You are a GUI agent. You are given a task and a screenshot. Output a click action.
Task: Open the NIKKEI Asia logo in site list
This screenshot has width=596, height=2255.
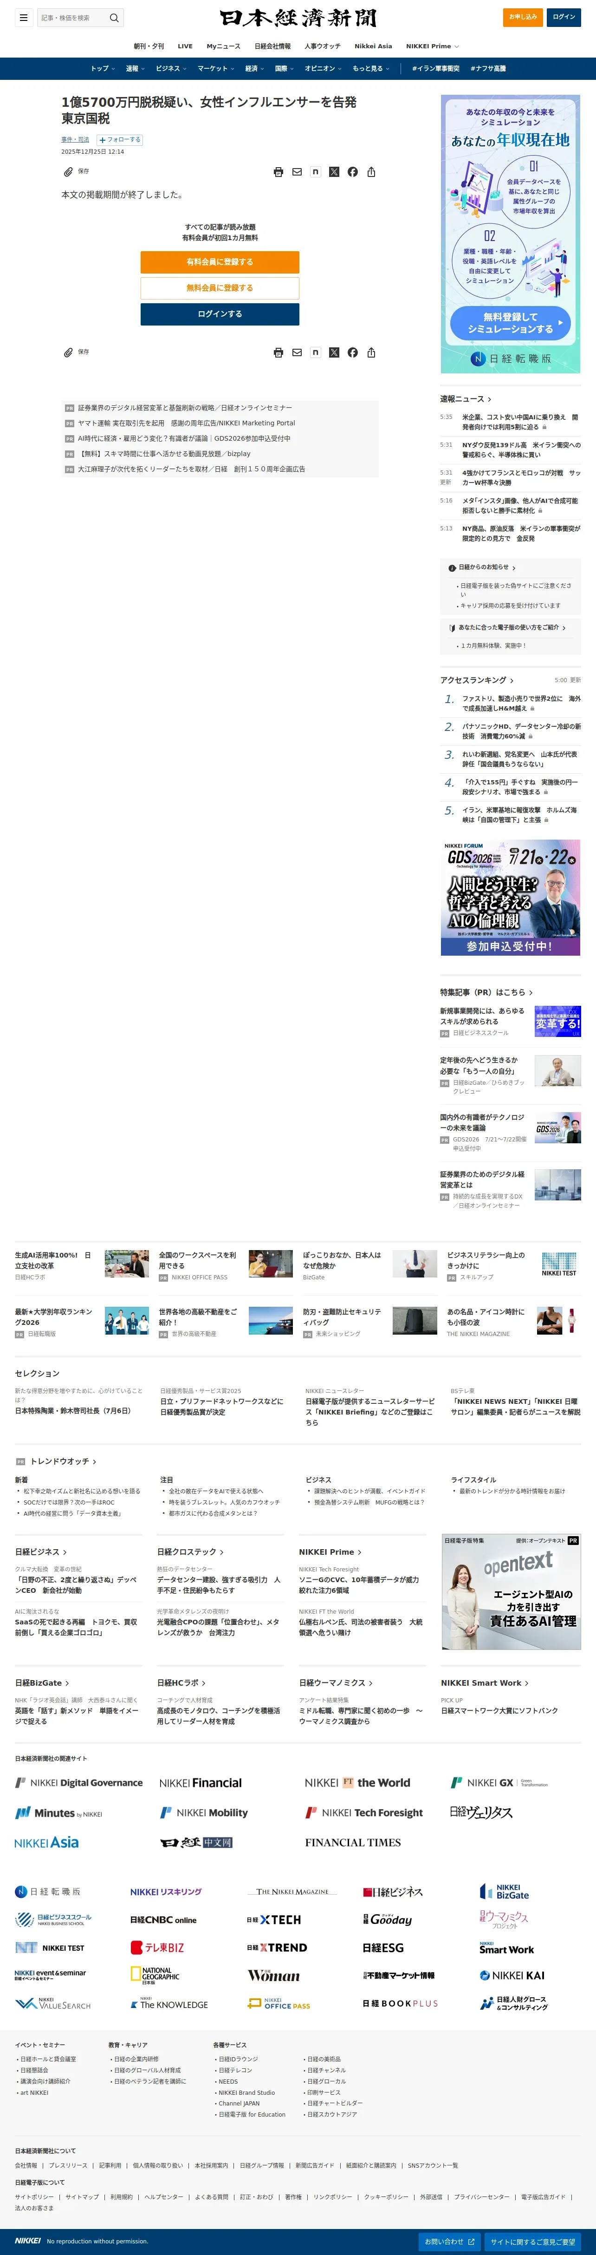(x=46, y=1843)
